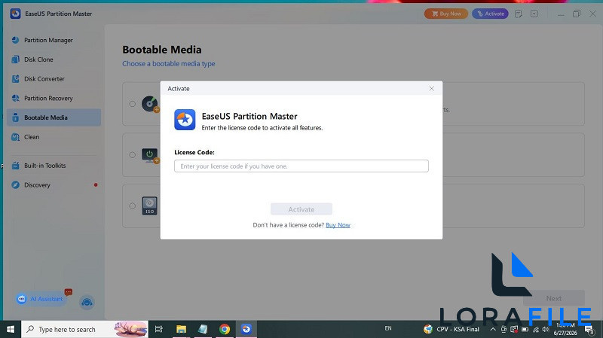Open Google Chrome from taskbar

pyautogui.click(x=225, y=329)
